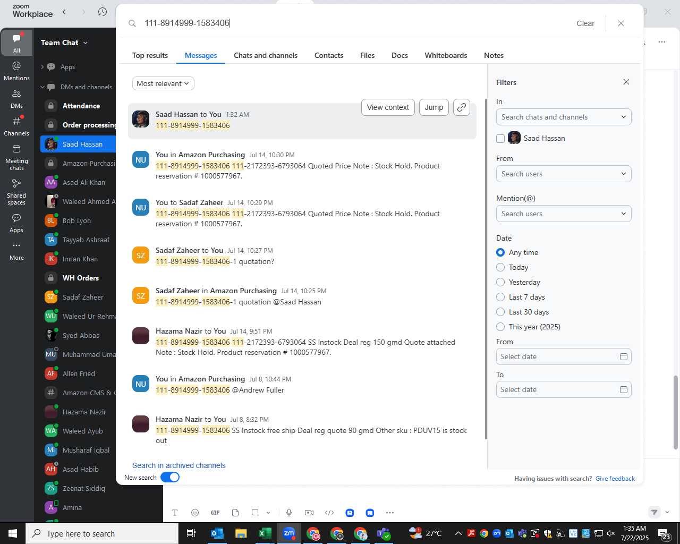680x544 pixels.
Task: Open the screenshot tool dropdown arrow
Action: pos(268,513)
